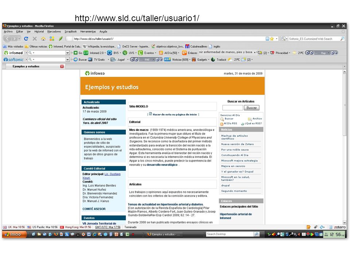Open the Wikipedia bookmark in bookmarks bar

coord(99,46)
